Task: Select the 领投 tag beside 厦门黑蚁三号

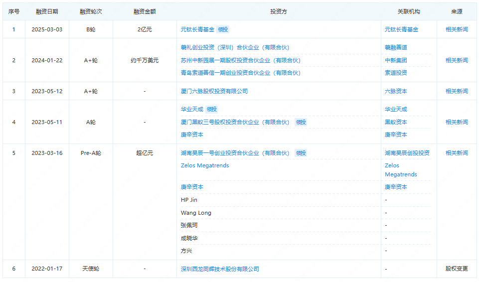Action: tap(301, 122)
